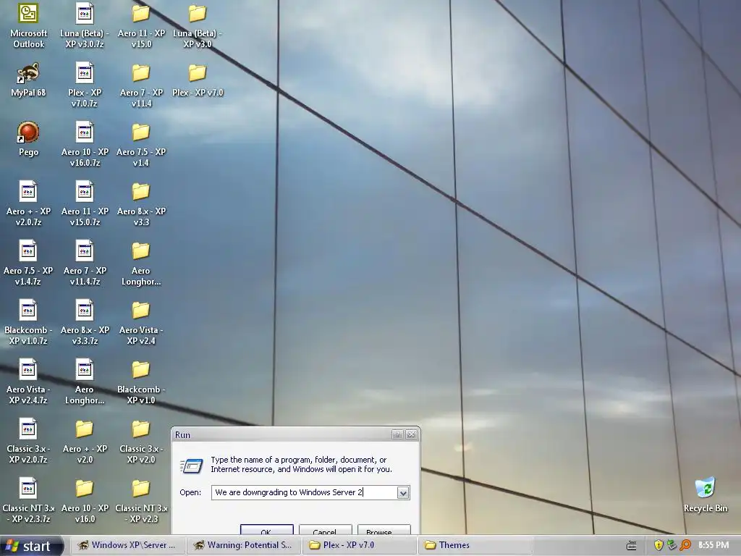Viewport: 741px width, 556px height.
Task: Click the on-screen keyboard tray icon
Action: tap(631, 546)
